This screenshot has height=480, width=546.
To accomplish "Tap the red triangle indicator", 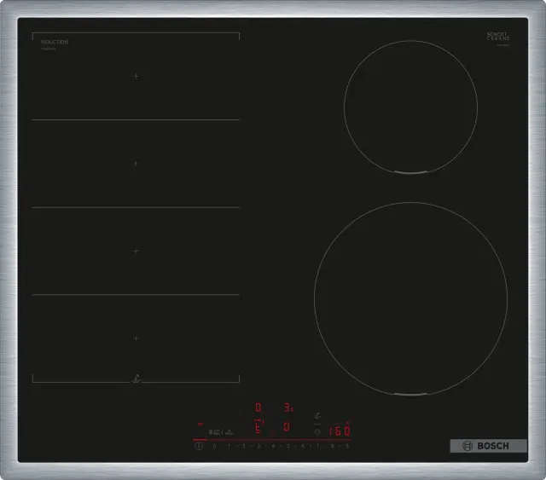I will (200, 425).
